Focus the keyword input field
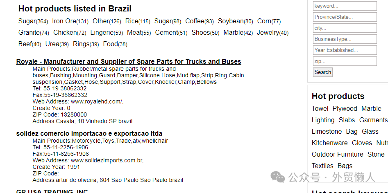The height and width of the screenshot is (193, 388). 345,6
